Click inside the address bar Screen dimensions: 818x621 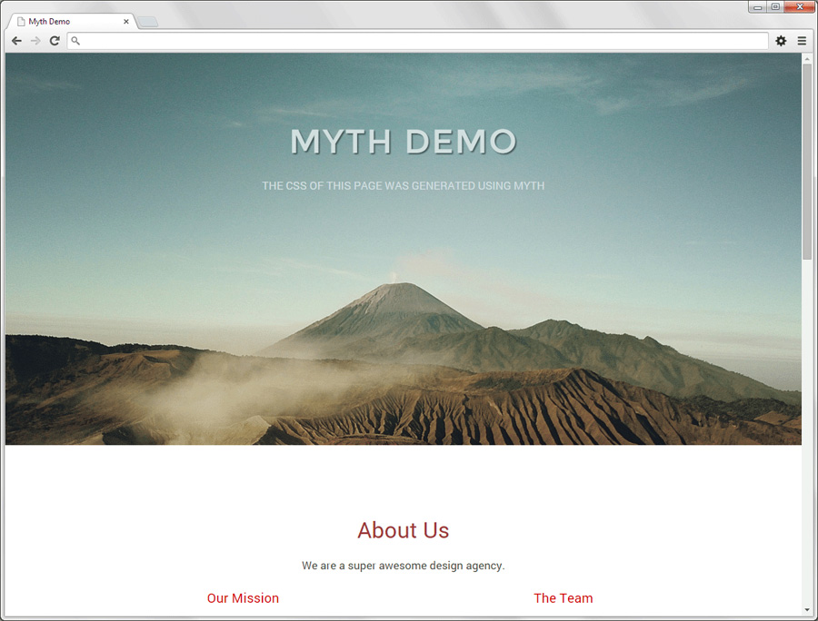pos(364,41)
